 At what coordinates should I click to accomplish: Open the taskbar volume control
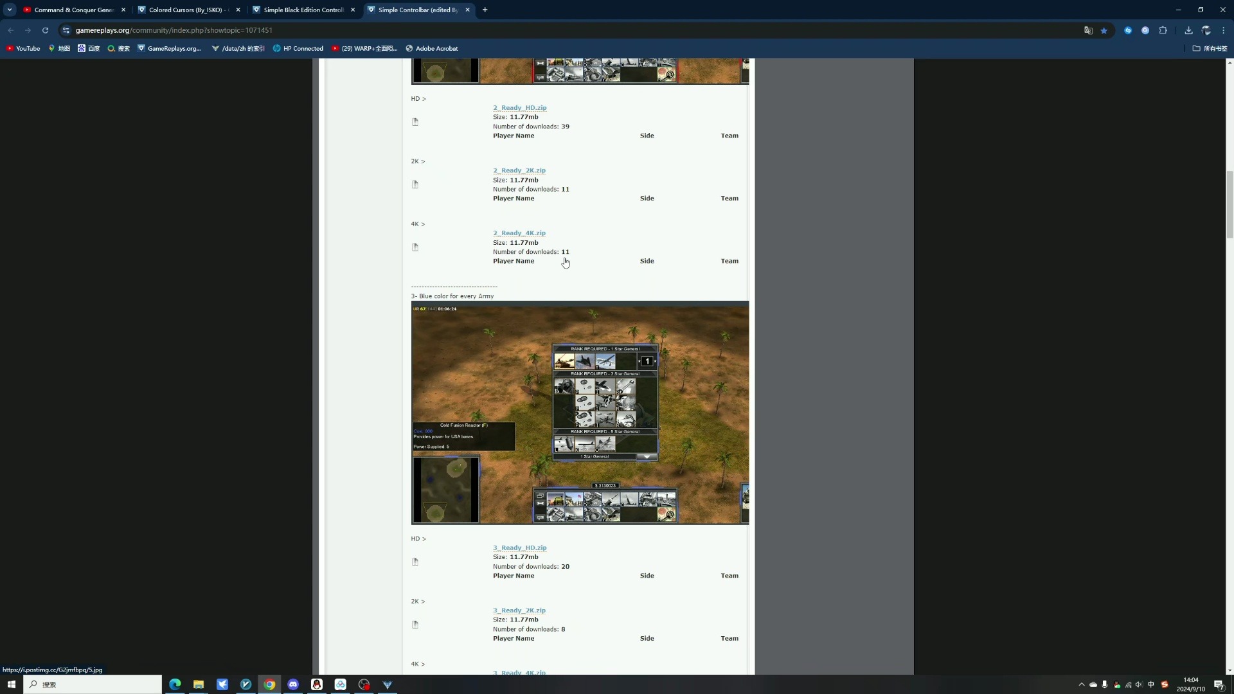[x=1139, y=684]
